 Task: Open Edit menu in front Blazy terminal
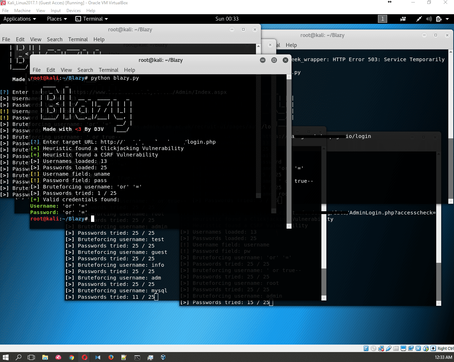[x=51, y=70]
